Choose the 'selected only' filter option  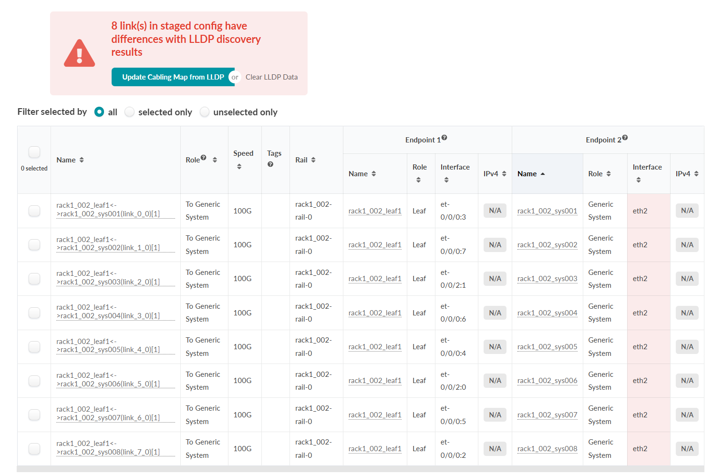pyautogui.click(x=130, y=112)
